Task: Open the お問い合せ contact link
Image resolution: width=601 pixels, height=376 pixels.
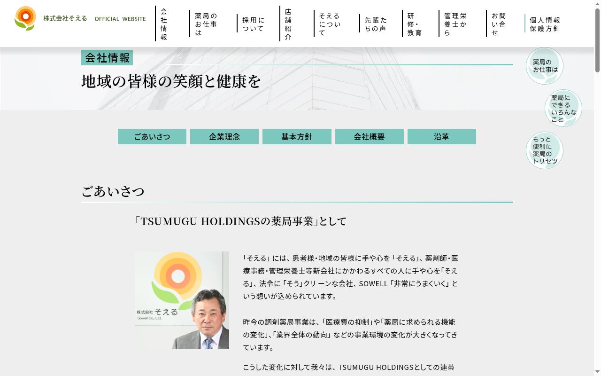Action: click(x=499, y=23)
